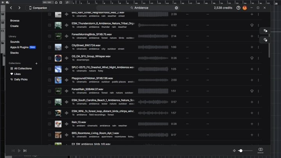
Task: Add ESM_WNL forest loop sample with plus
Action: click(x=252, y=113)
